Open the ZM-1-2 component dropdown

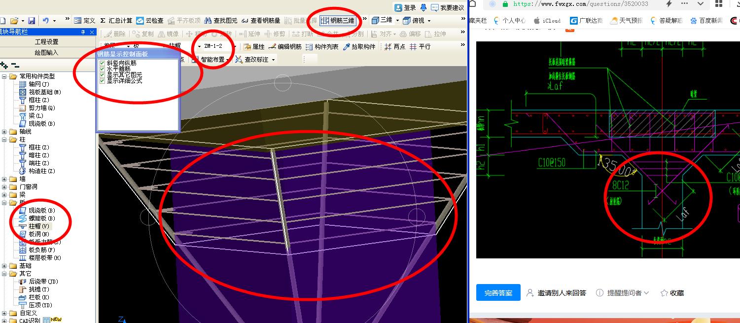coord(235,46)
